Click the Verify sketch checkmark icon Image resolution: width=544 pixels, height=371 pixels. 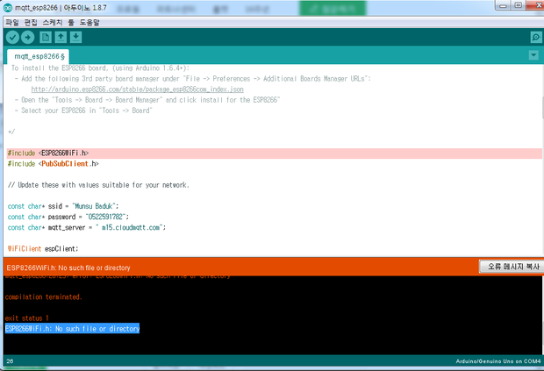(x=12, y=37)
